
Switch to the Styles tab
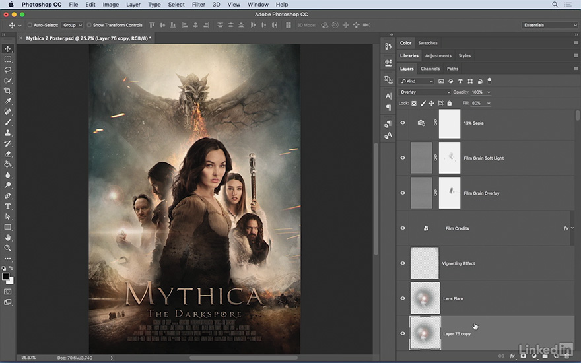464,56
